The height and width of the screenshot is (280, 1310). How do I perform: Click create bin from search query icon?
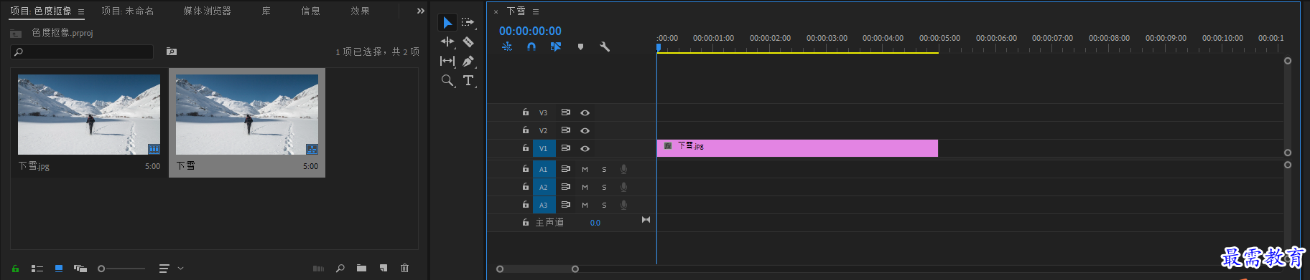[x=172, y=52]
